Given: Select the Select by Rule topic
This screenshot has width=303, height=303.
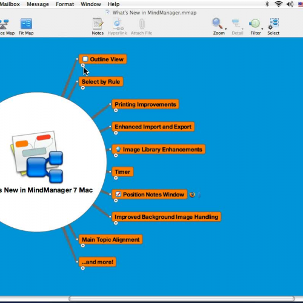Looking at the screenshot, I should 101,82.
